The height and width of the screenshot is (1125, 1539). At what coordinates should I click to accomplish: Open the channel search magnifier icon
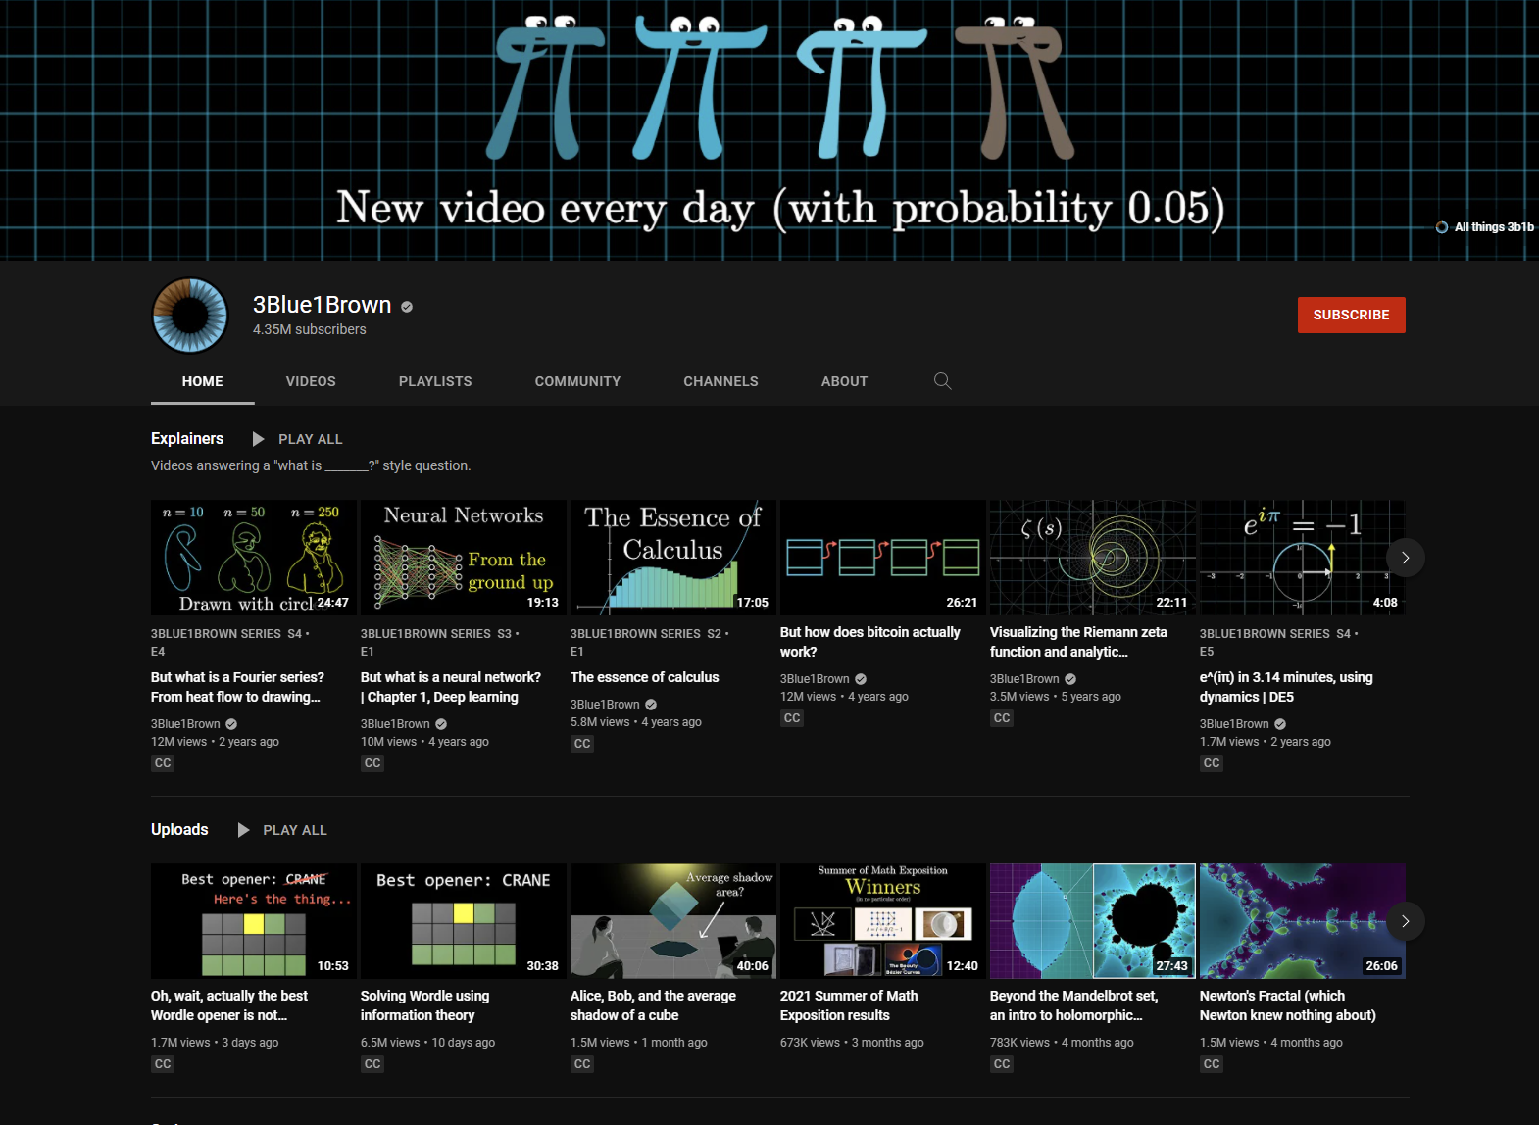943,381
